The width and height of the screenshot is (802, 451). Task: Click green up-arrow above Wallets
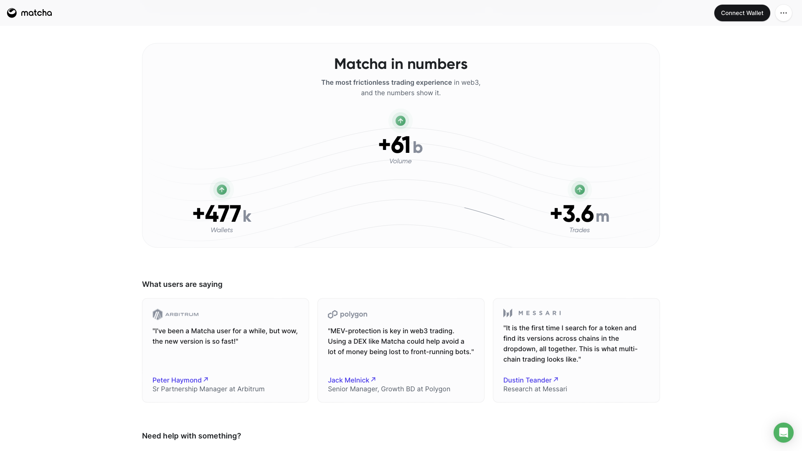pos(222,190)
